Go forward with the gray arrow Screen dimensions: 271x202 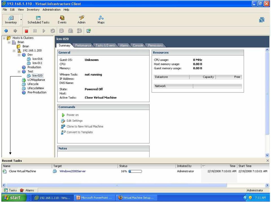[x=15, y=31]
